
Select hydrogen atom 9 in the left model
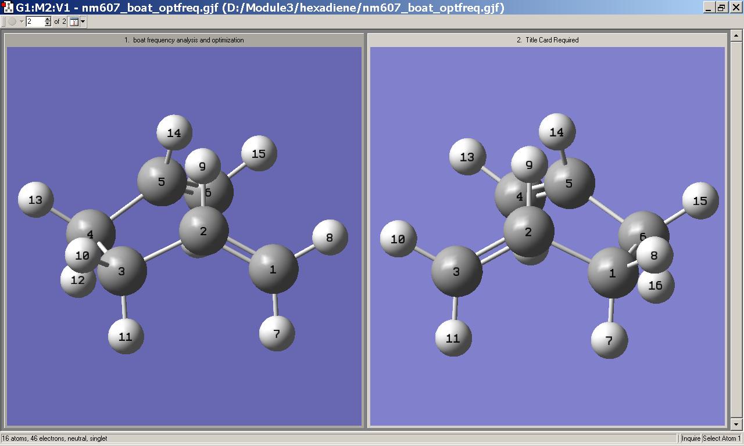pyautogui.click(x=202, y=166)
